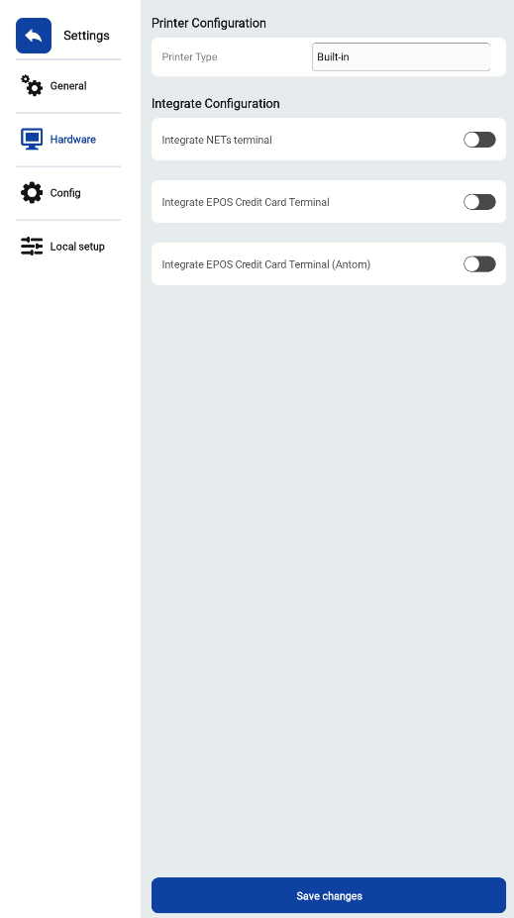Image resolution: width=514 pixels, height=918 pixels.
Task: Turn on EPOS Credit Card Terminal (Antom)
Action: (479, 264)
